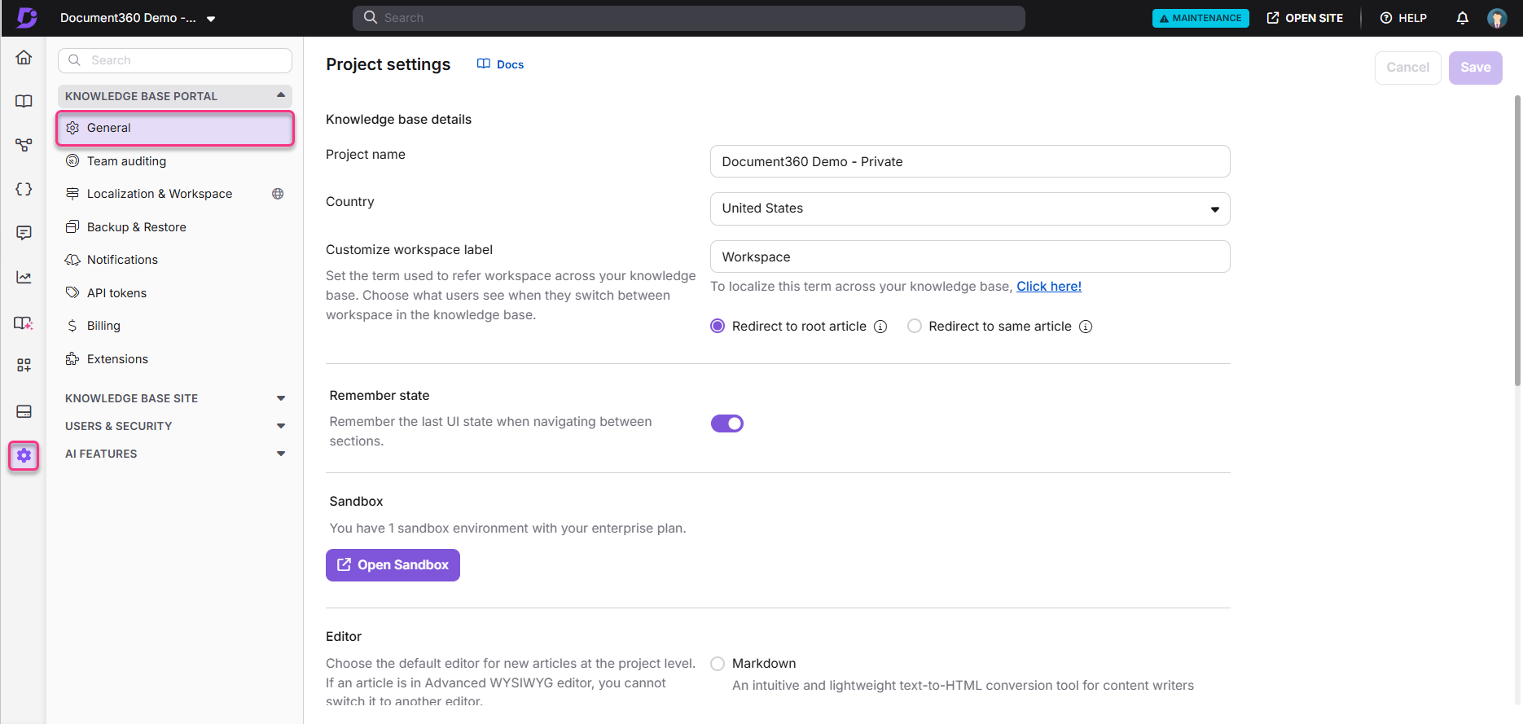Viewport: 1523px width, 724px height.
Task: Select Redirect to same article radio
Action: coord(915,326)
